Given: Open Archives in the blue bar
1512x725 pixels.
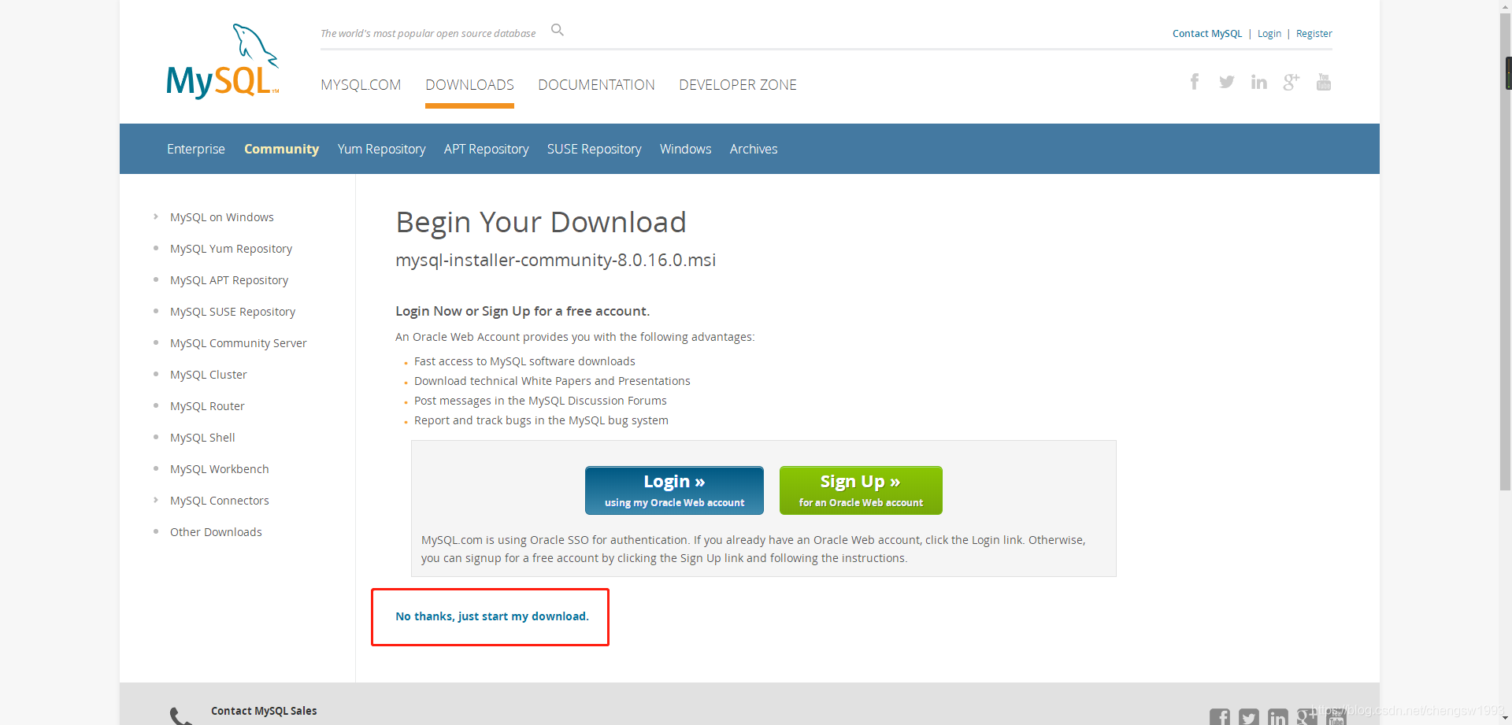Looking at the screenshot, I should pos(754,149).
